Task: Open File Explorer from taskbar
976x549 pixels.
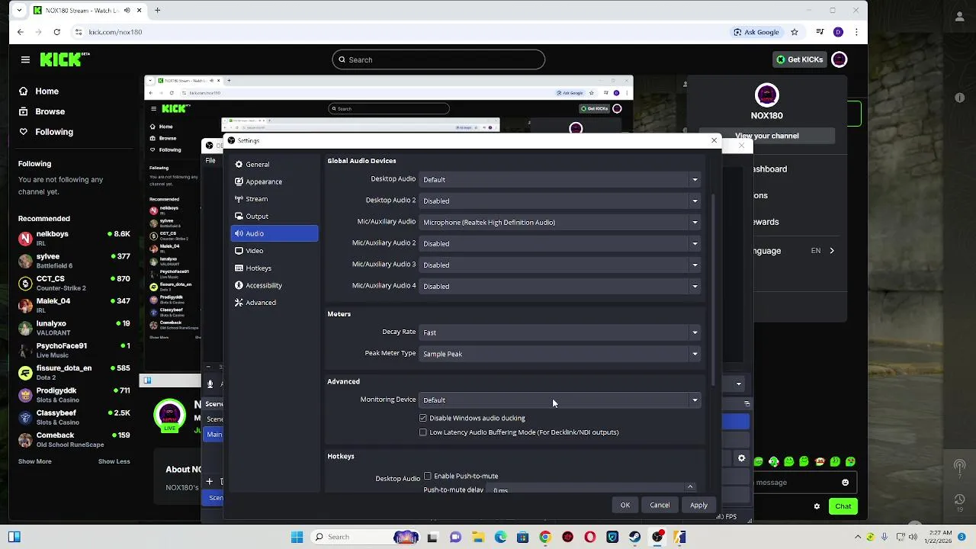Action: pos(477,538)
